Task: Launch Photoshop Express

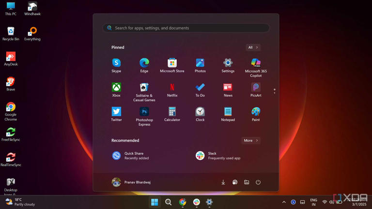Action: pyautogui.click(x=144, y=117)
